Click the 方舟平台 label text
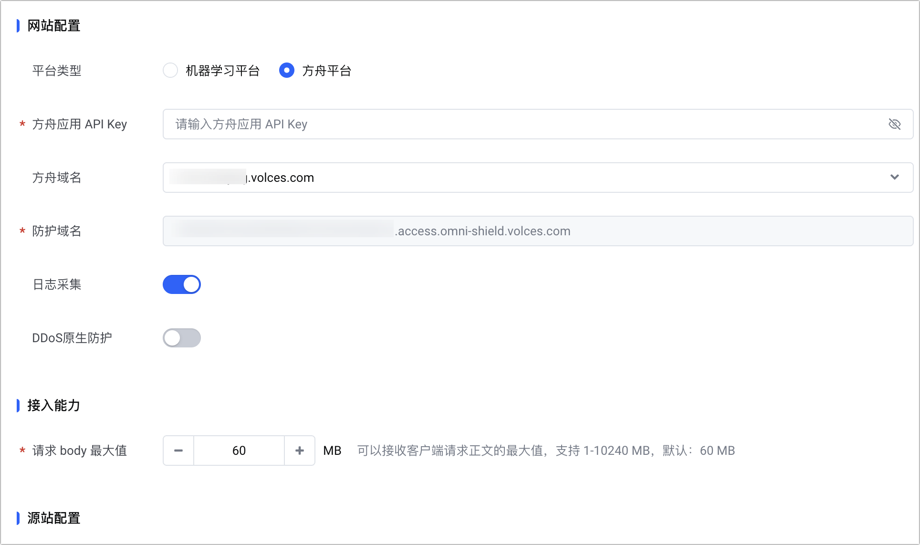Image resolution: width=920 pixels, height=545 pixels. (327, 71)
